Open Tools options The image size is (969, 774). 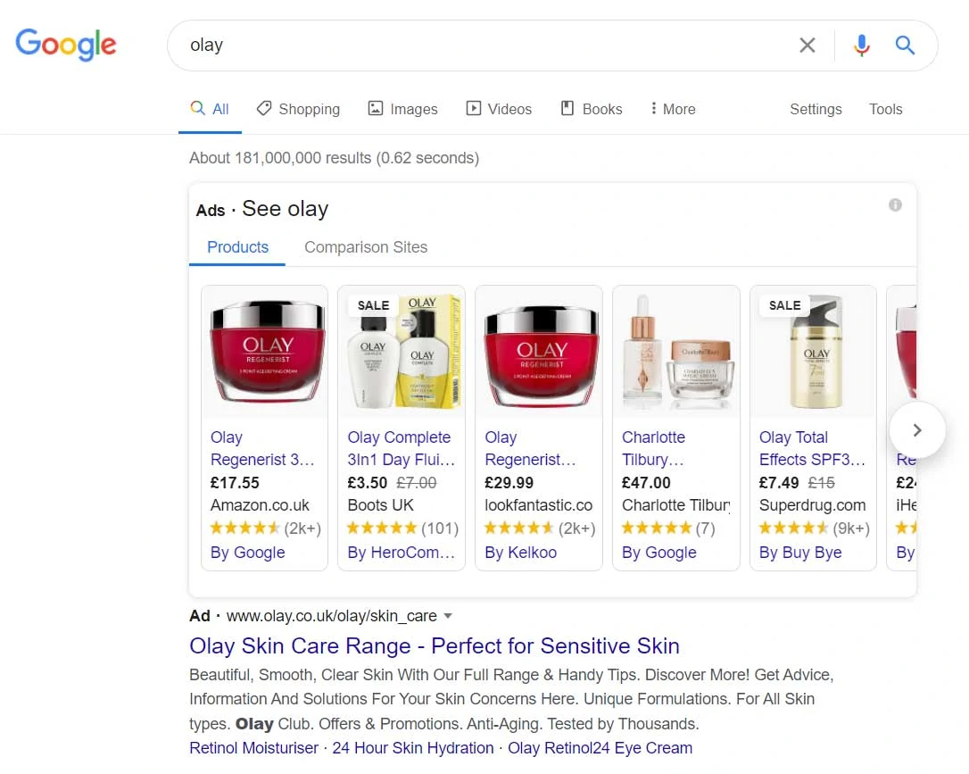(885, 109)
